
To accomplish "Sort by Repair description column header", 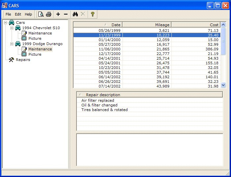I will coord(150,95).
